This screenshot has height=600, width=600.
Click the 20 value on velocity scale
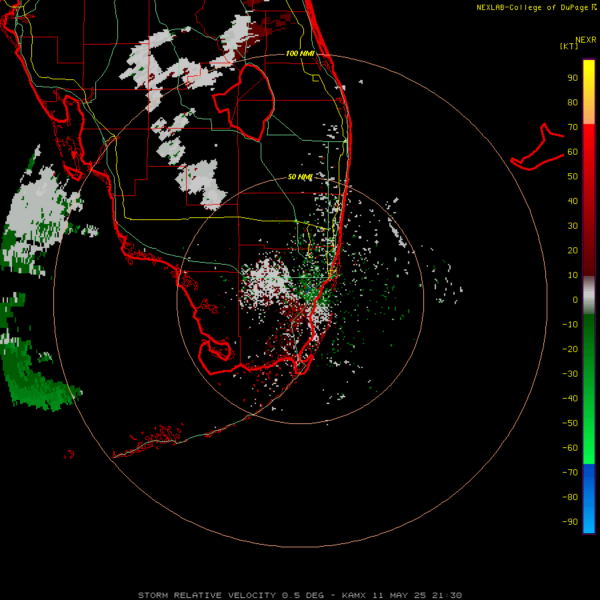point(573,251)
